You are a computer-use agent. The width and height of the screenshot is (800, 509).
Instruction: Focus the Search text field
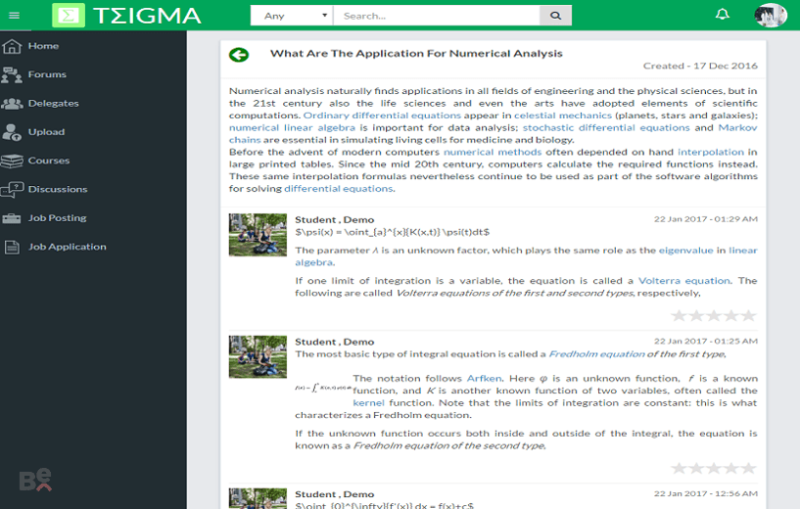(x=436, y=16)
